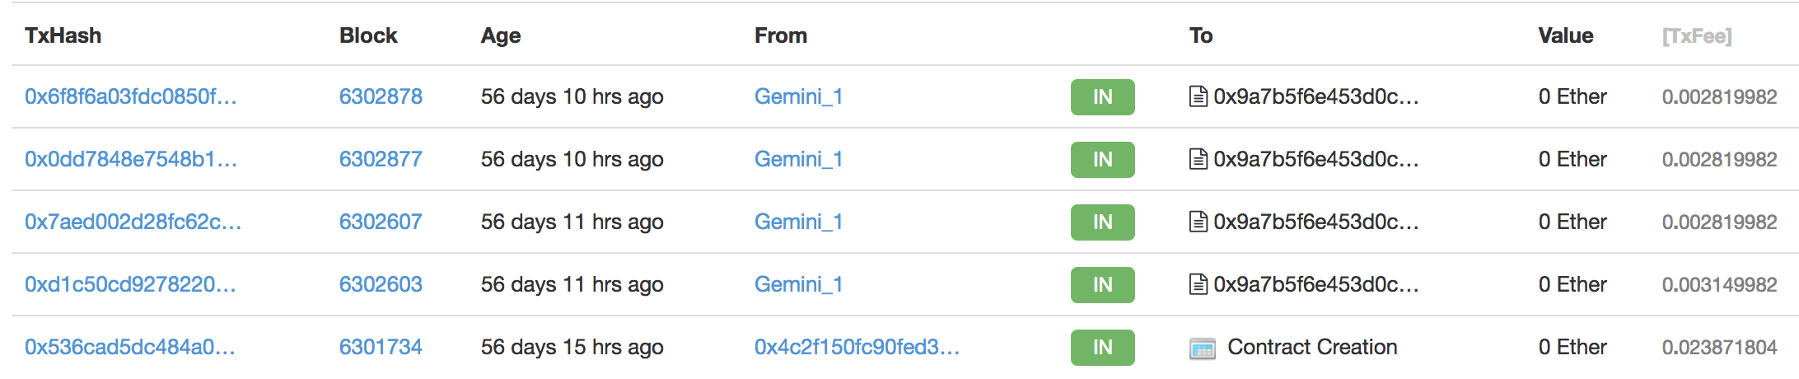The width and height of the screenshot is (1799, 379).
Task: Open Gemini_1 sender address in first row
Action: (x=798, y=97)
